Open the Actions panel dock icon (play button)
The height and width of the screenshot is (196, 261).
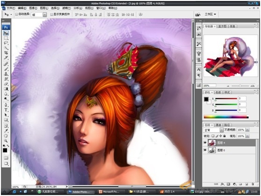click(199, 35)
